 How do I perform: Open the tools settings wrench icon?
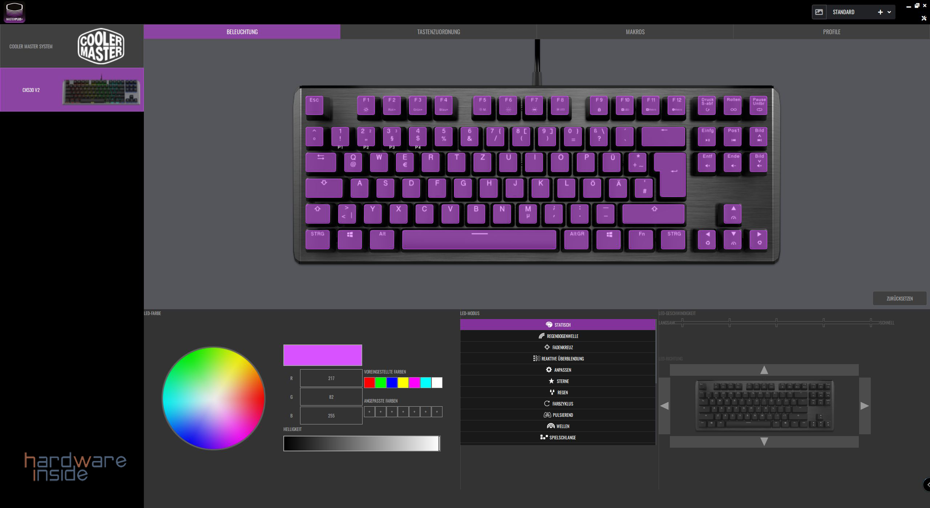(924, 18)
